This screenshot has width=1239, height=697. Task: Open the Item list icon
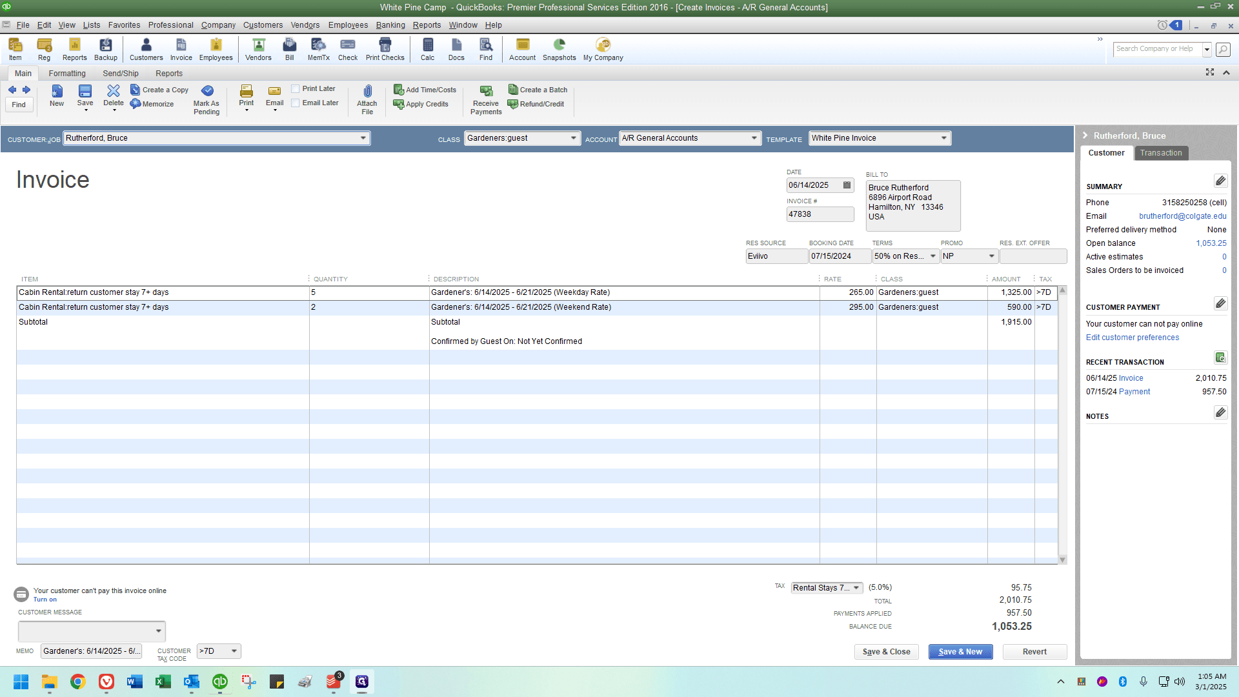[x=15, y=49]
